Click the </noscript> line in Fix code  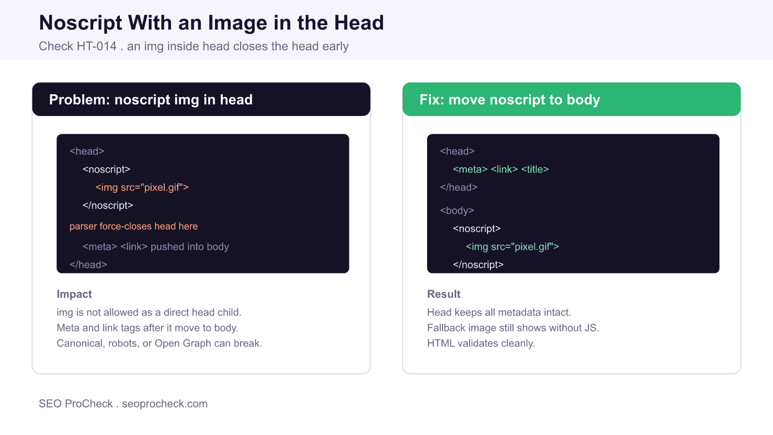pos(478,265)
